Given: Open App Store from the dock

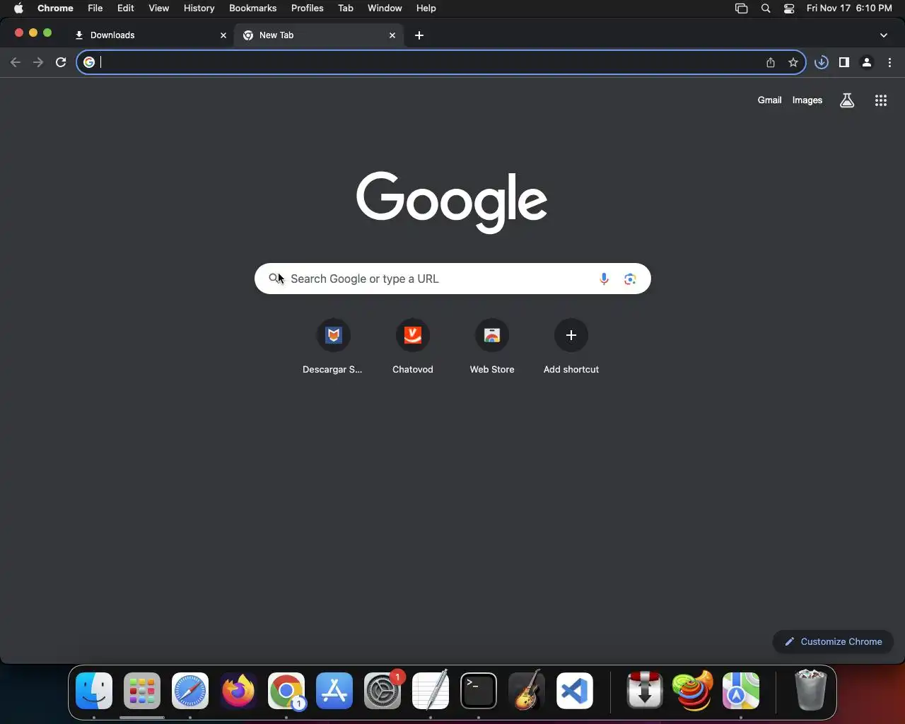Looking at the screenshot, I should (334, 691).
